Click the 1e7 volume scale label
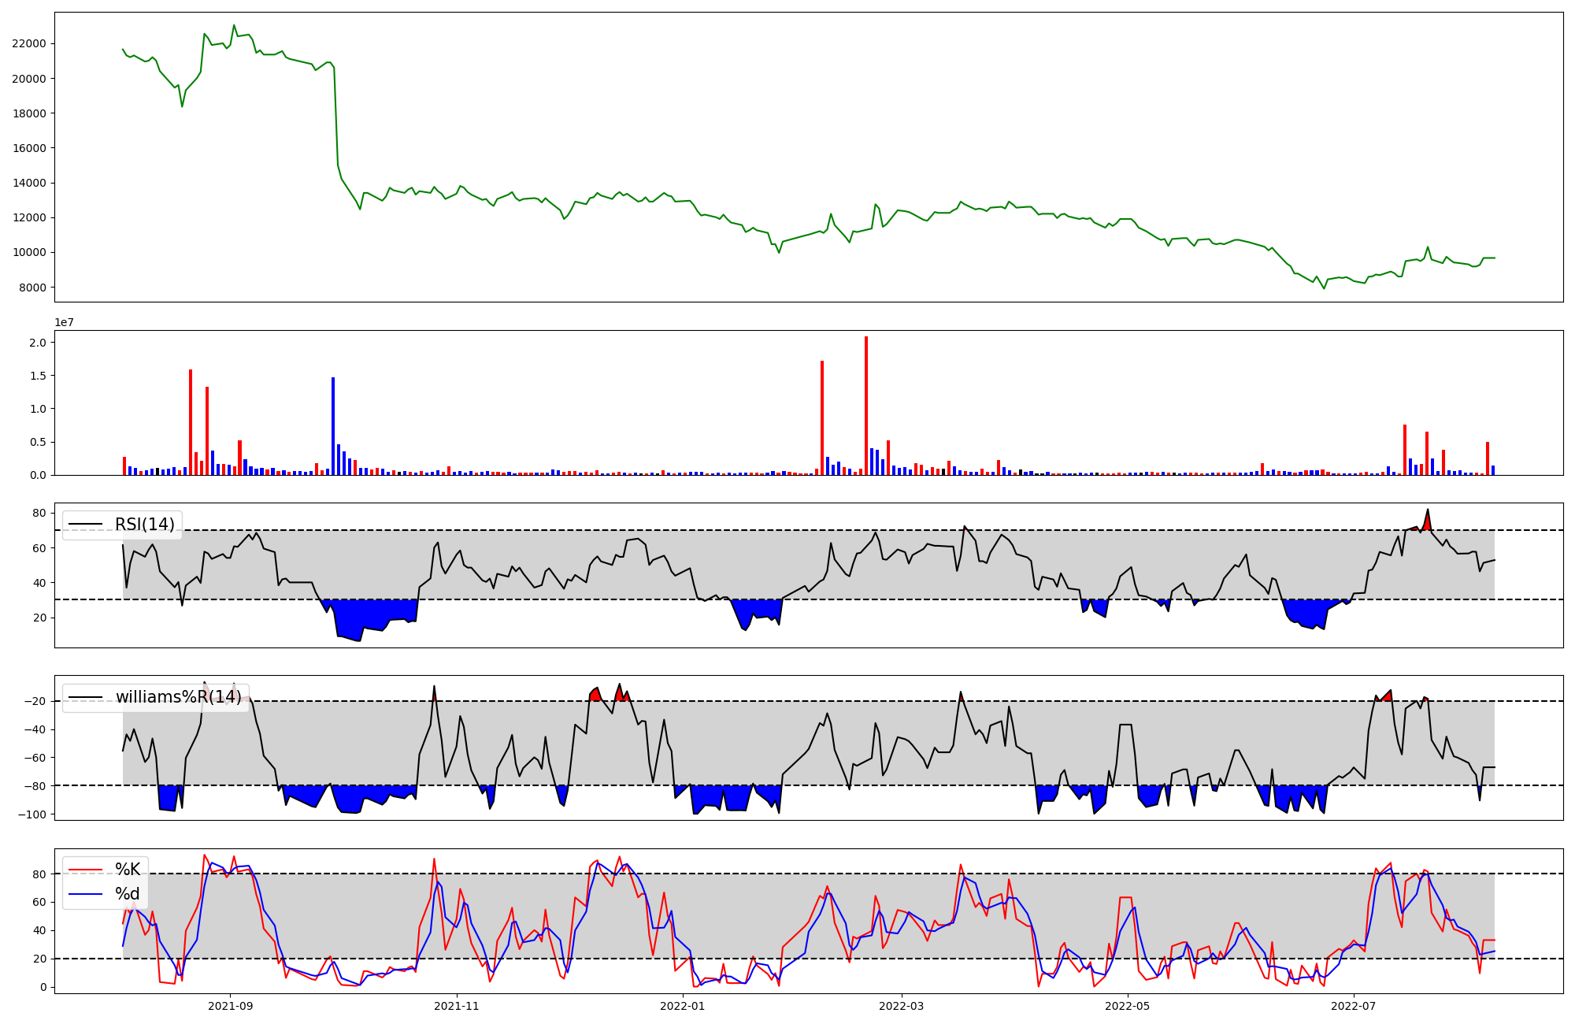Image resolution: width=1575 pixels, height=1024 pixels. [64, 322]
